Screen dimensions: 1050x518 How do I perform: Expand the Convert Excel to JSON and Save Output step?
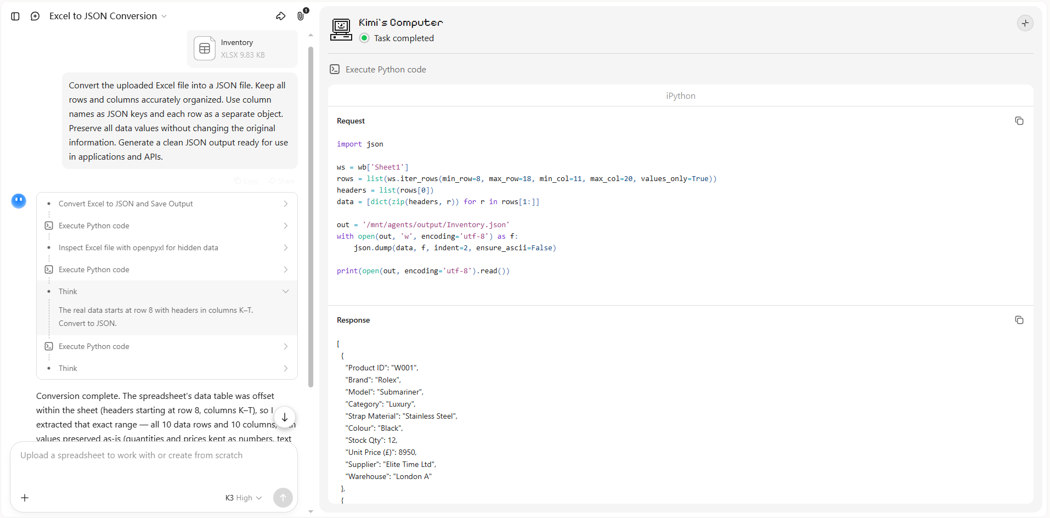click(167, 204)
